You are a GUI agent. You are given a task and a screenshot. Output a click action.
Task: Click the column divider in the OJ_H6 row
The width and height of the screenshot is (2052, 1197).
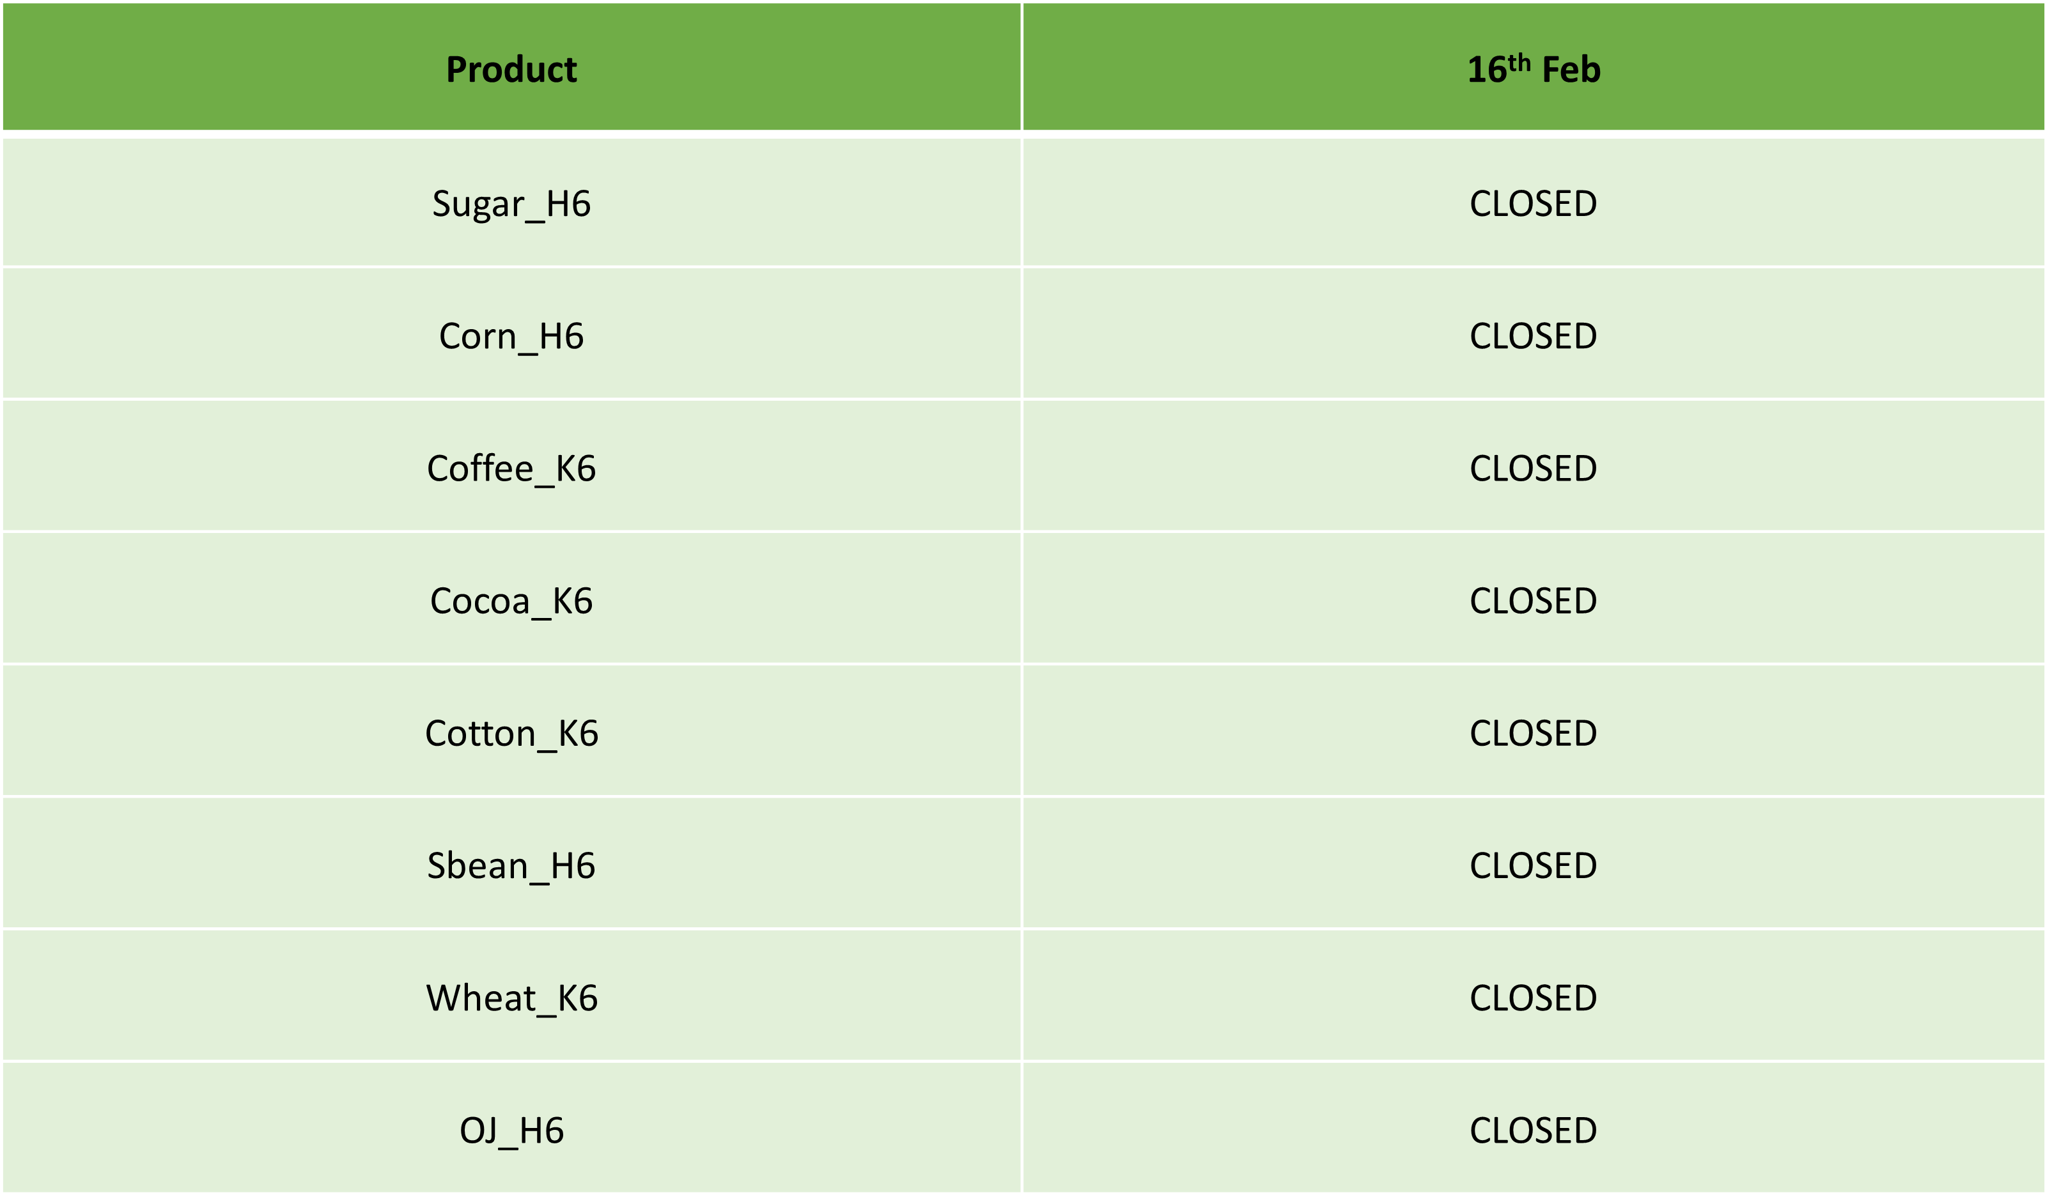pyautogui.click(x=1022, y=1129)
